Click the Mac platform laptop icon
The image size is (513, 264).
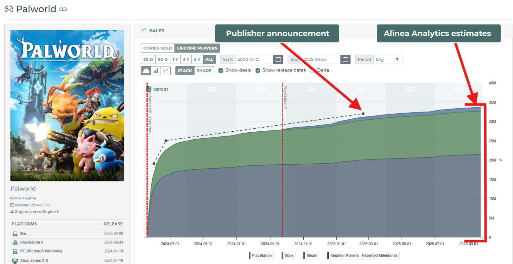(15, 234)
